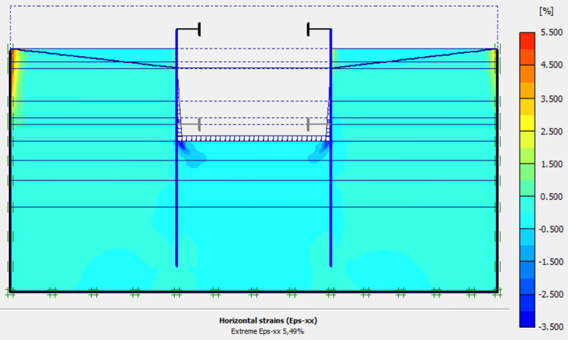Click the [%] unit label above legend

(x=546, y=11)
